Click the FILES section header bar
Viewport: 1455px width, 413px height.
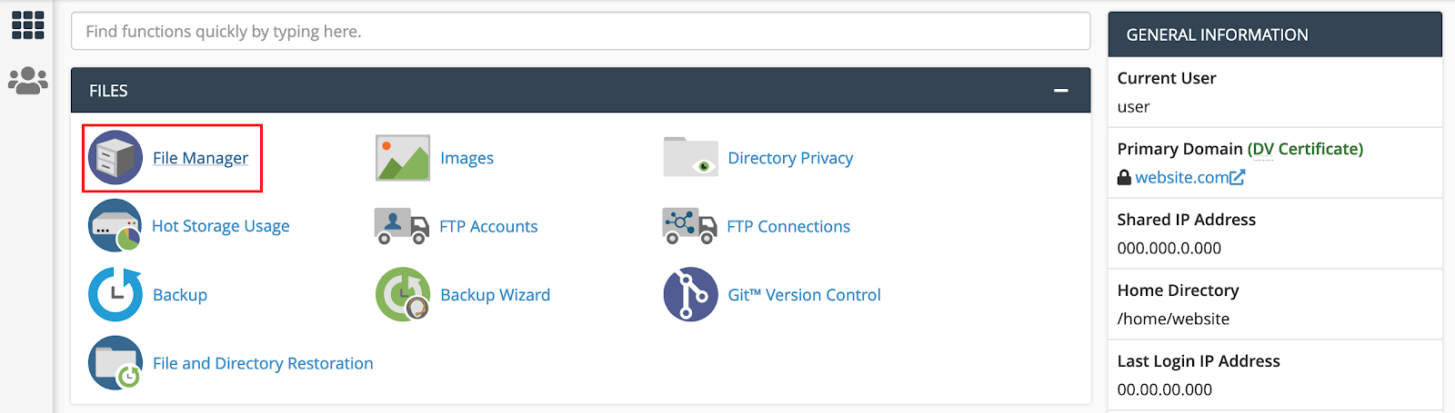(580, 91)
